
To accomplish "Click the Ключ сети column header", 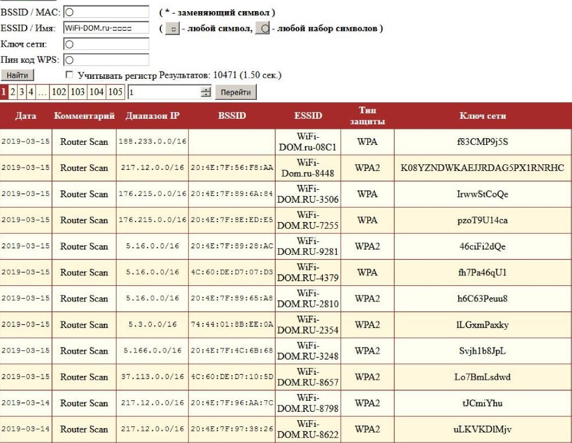I will click(483, 116).
